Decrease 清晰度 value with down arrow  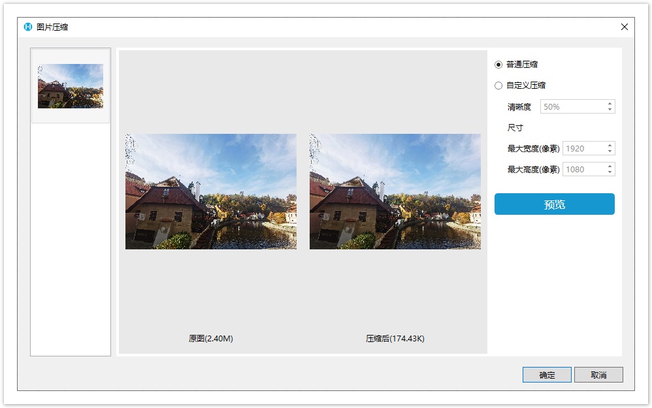point(610,110)
